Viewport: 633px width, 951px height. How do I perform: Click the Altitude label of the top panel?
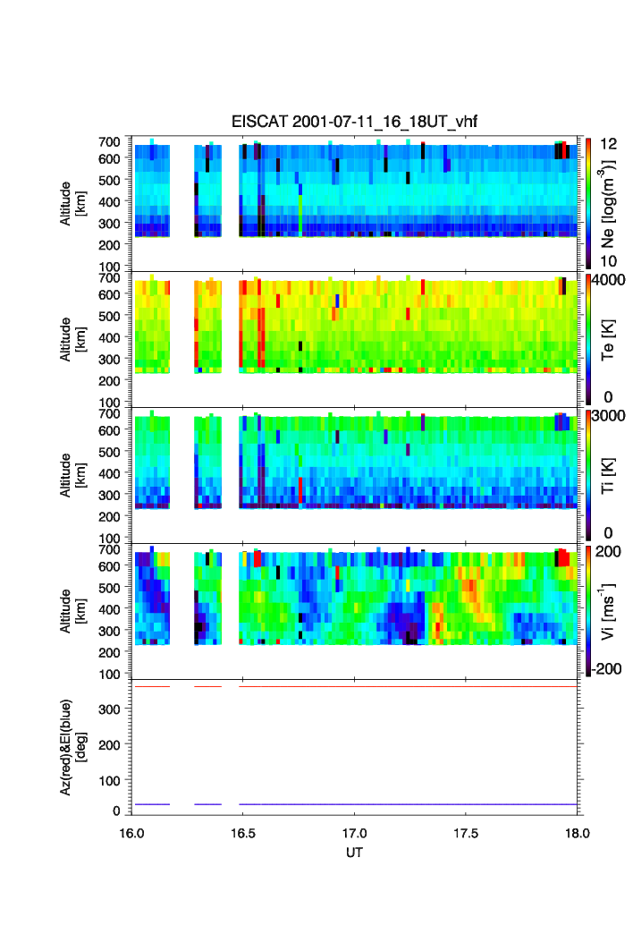pyautogui.click(x=72, y=202)
